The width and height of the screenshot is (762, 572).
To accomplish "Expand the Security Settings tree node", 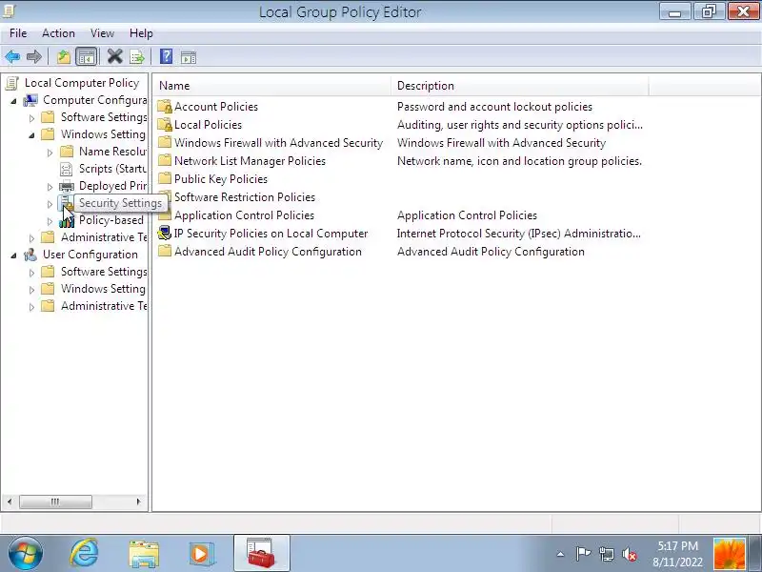I will (50, 204).
